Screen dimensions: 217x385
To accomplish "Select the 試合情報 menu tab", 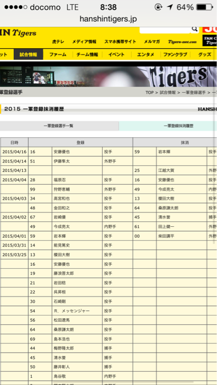I will tap(28, 54).
